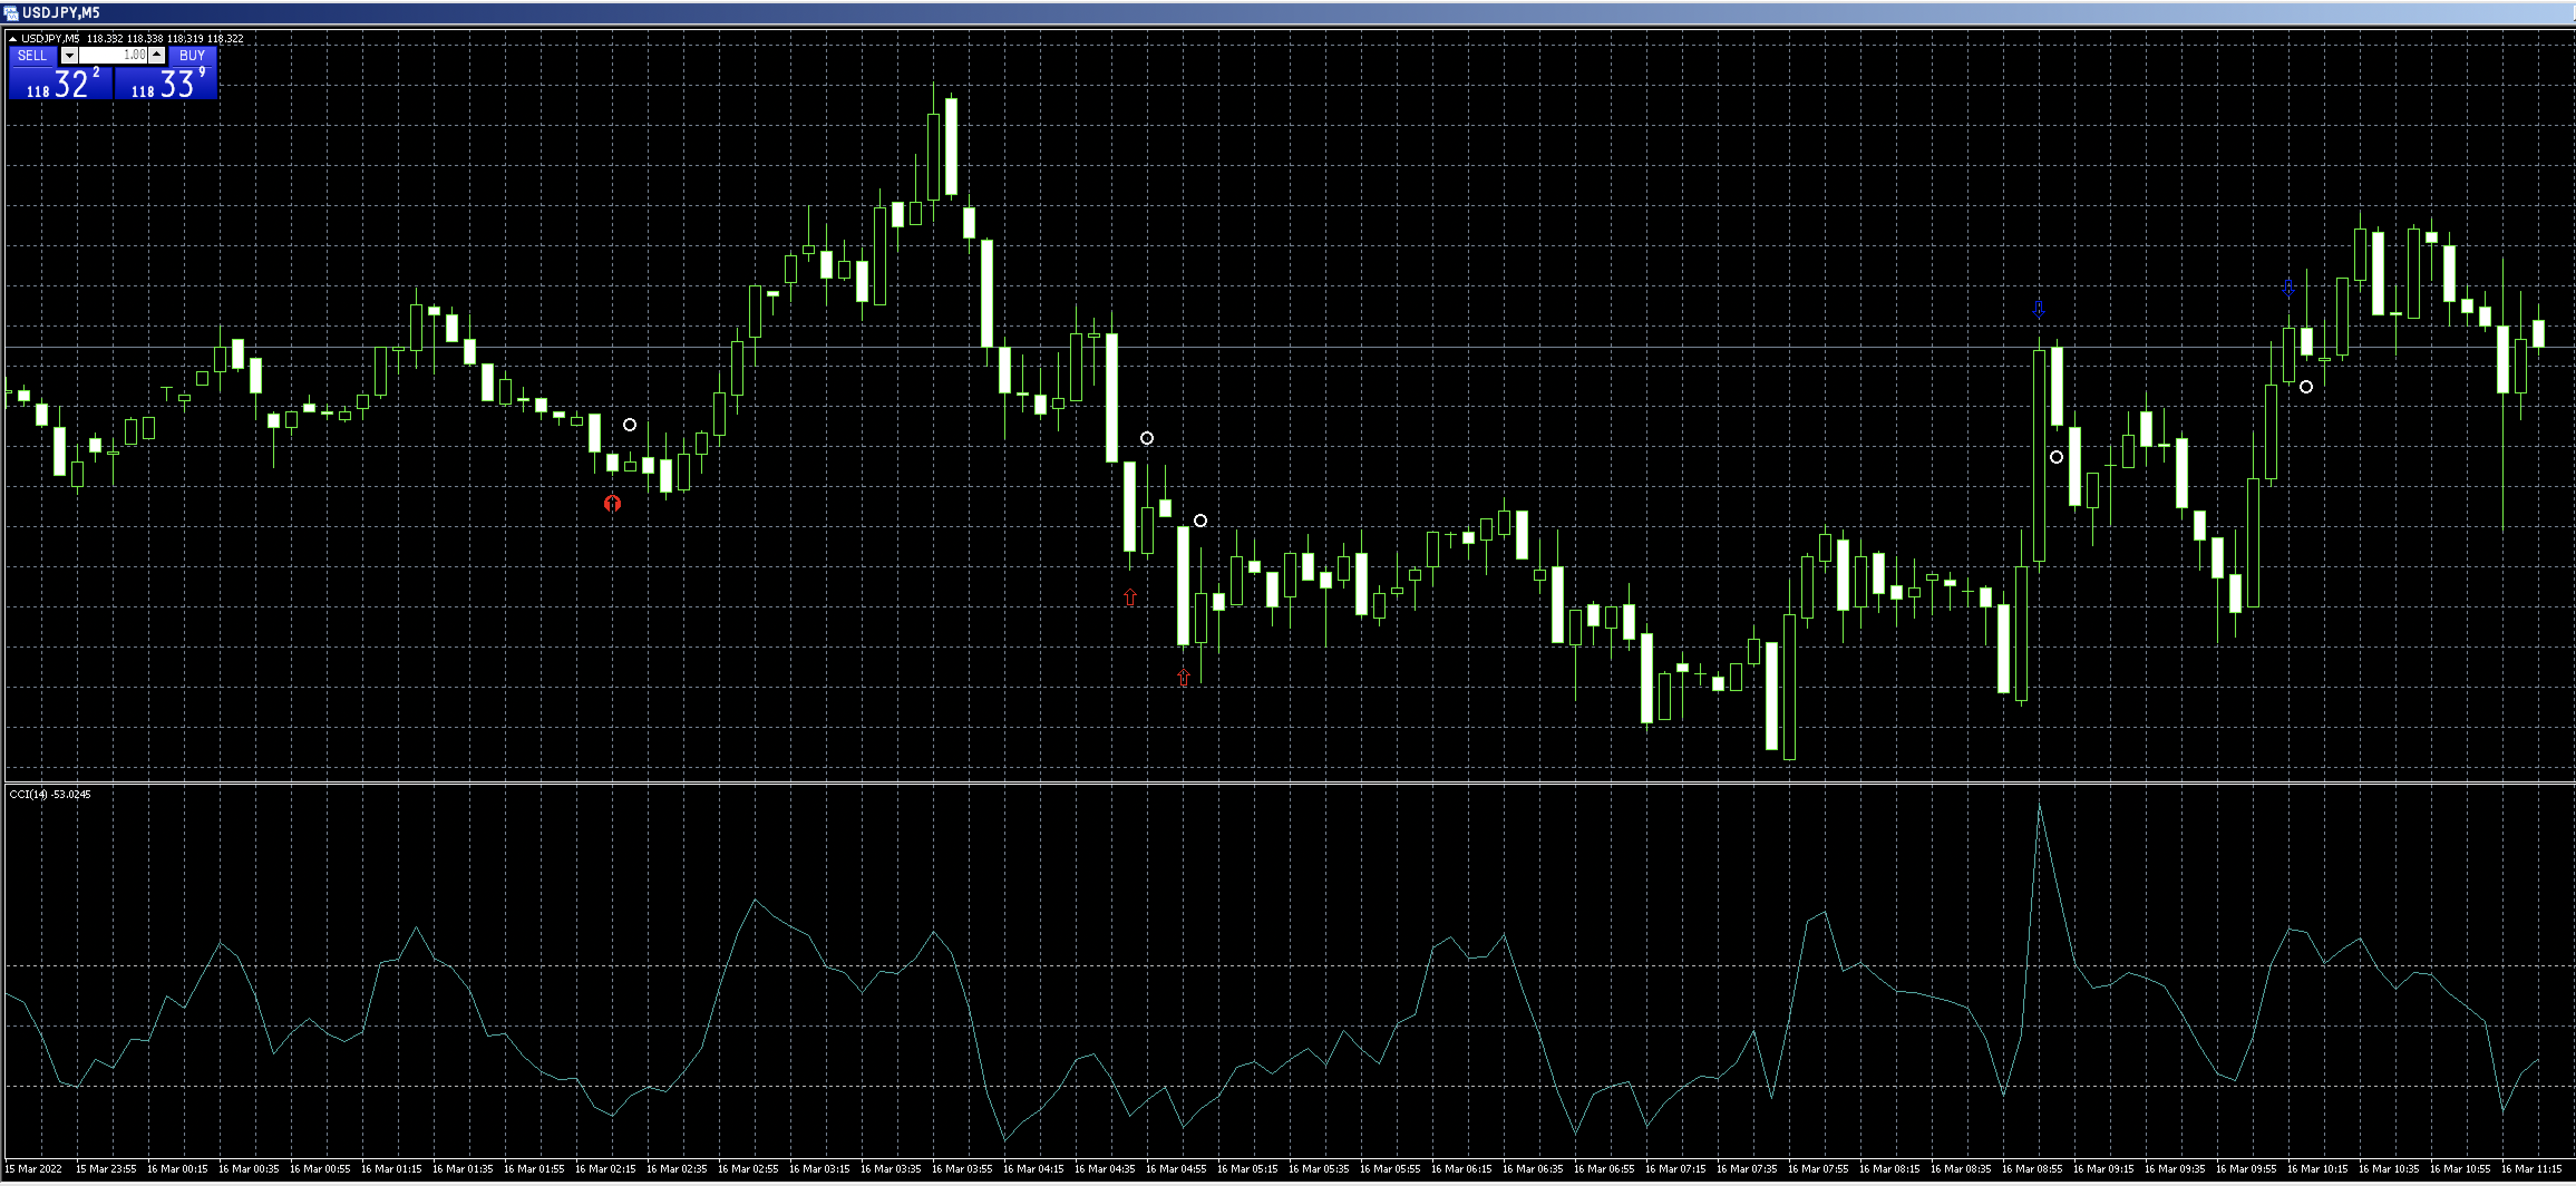Click the 1.00 lot volume field

[x=113, y=55]
